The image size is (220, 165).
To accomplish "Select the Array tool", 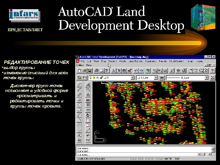I will tap(88, 105).
